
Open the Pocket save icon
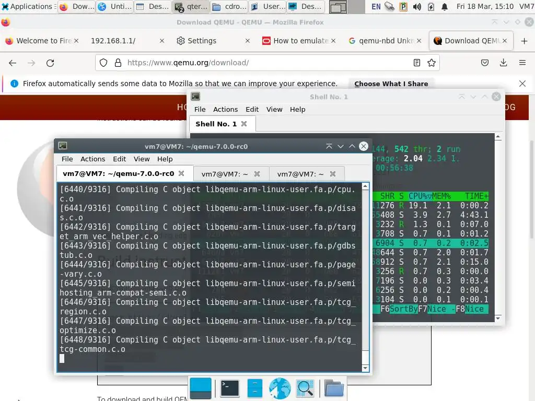[x=484, y=63]
